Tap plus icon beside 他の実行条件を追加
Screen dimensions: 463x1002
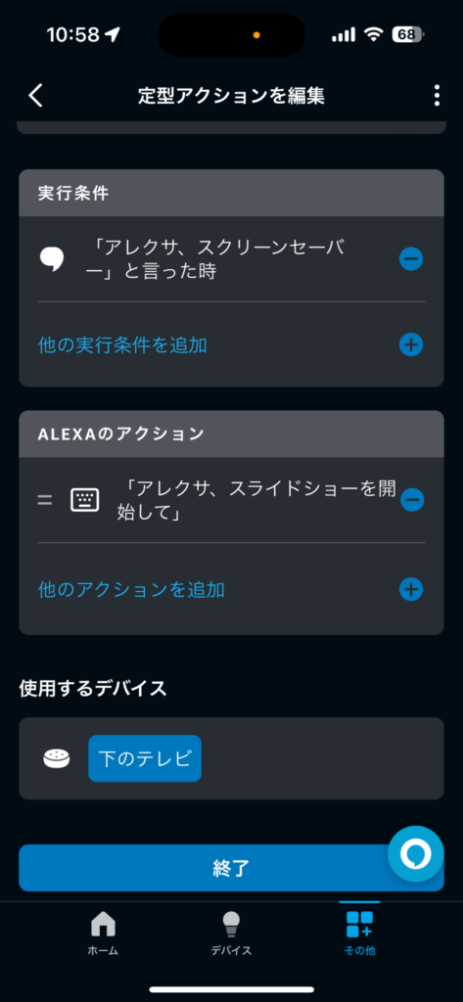click(411, 345)
